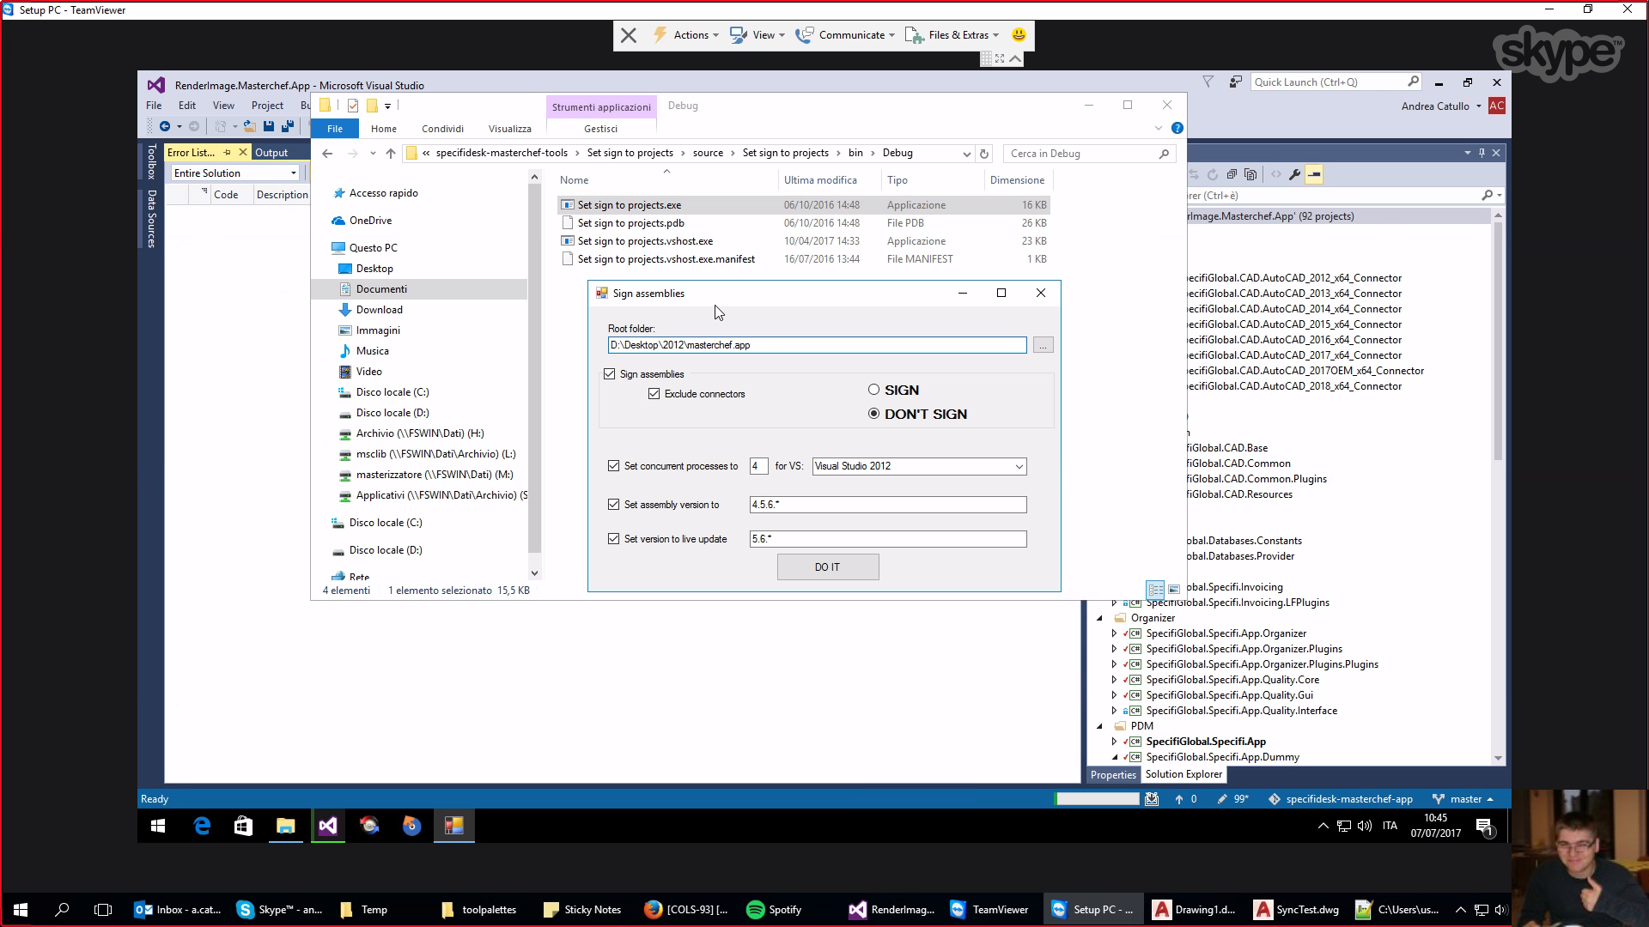Switch to the Output tab

click(x=271, y=152)
